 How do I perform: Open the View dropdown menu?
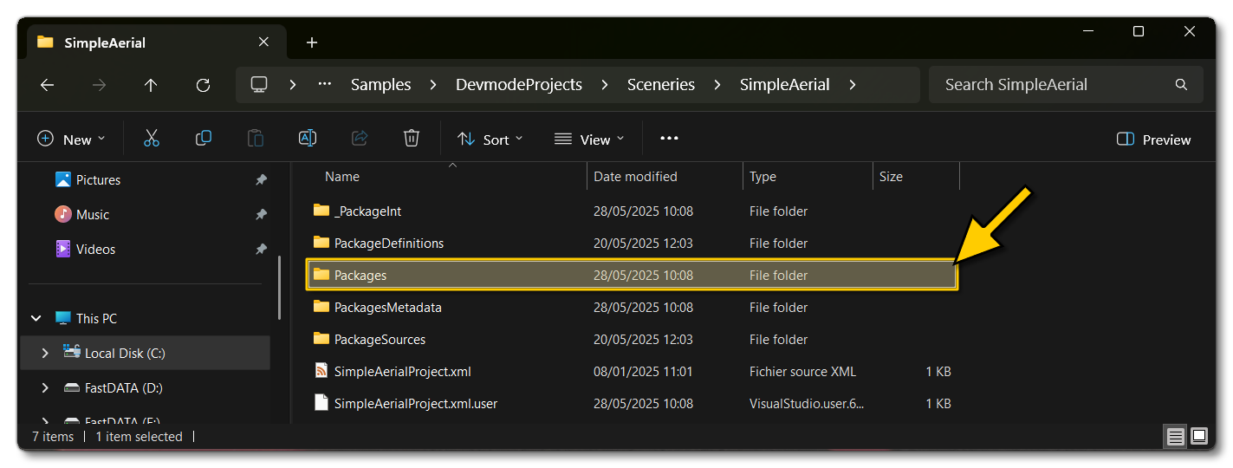click(589, 140)
